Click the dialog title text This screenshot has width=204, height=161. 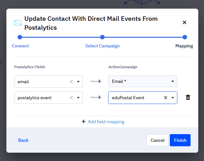(x=91, y=23)
